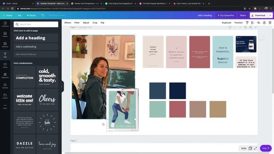Select the rose red color square
274x154 pixels.
tap(178, 109)
